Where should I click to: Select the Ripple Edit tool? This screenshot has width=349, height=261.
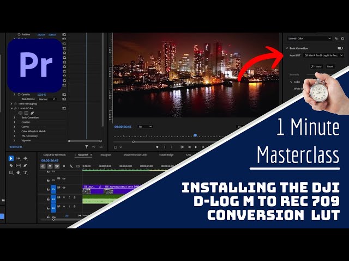pos(26,158)
